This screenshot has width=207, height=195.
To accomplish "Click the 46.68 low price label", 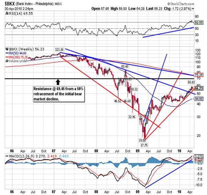I will pos(127,101).
